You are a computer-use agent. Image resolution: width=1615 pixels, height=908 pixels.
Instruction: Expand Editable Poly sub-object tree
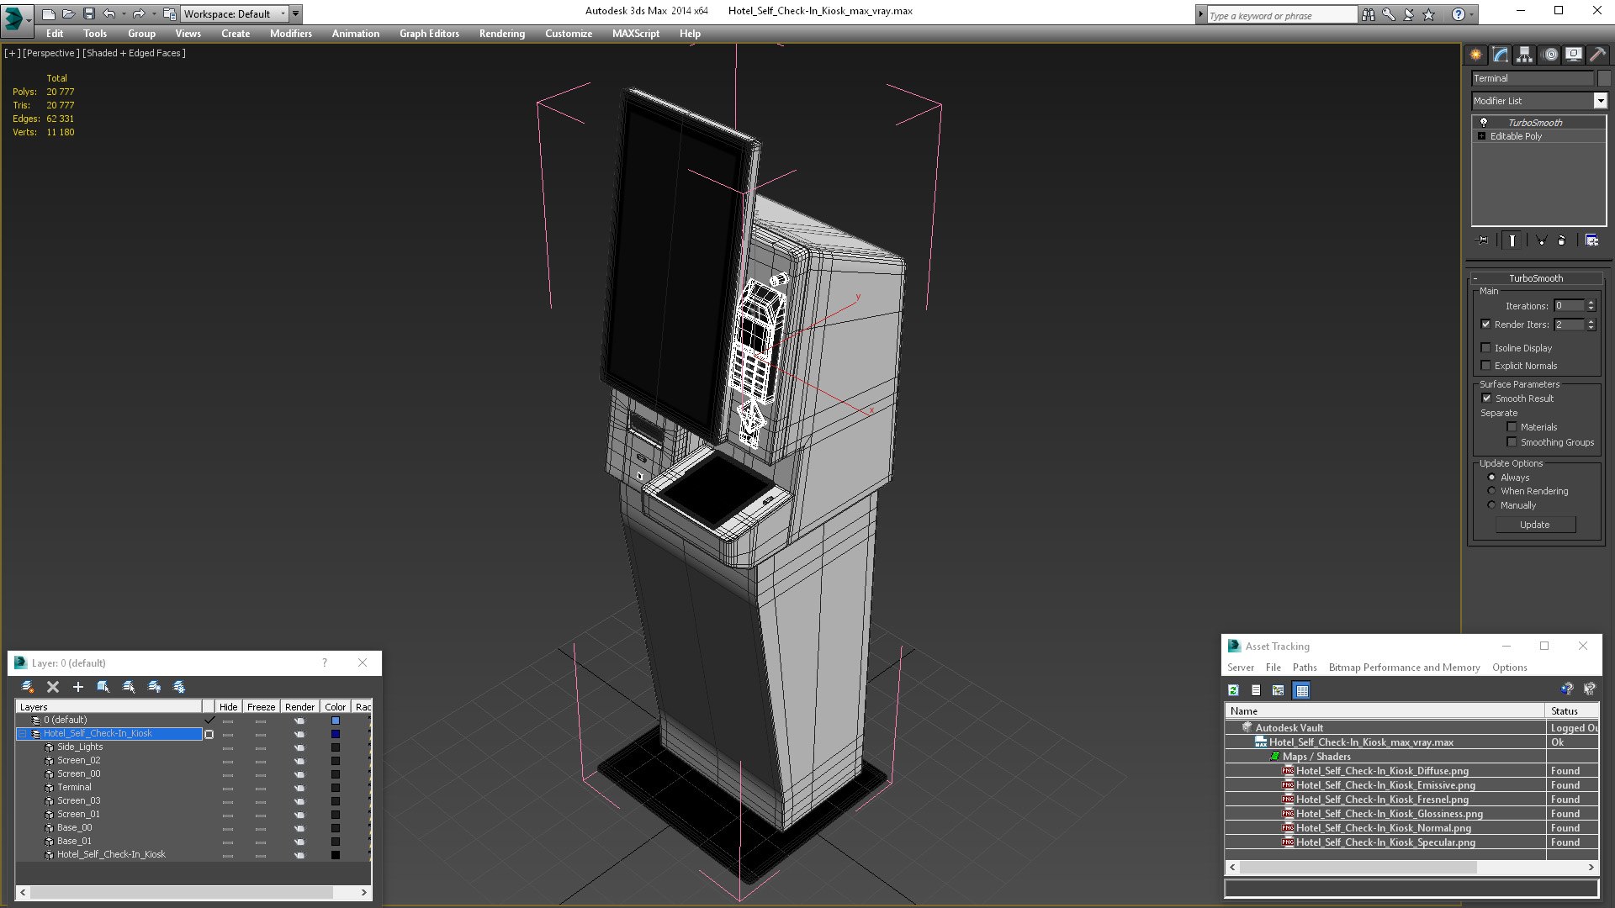point(1482,136)
